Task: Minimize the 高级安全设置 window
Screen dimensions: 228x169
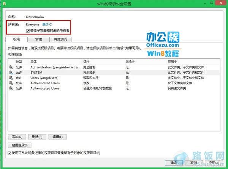Action: pos(205,3)
